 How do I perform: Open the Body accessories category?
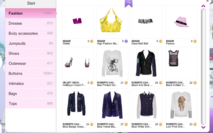pos(30,33)
